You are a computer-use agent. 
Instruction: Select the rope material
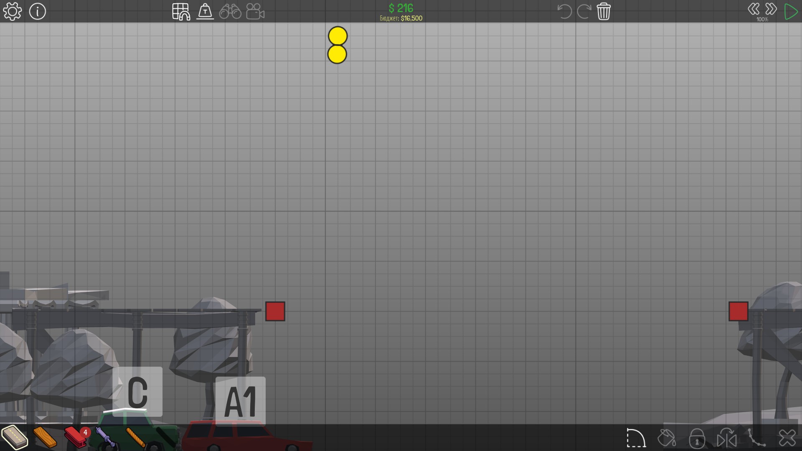[x=135, y=437]
